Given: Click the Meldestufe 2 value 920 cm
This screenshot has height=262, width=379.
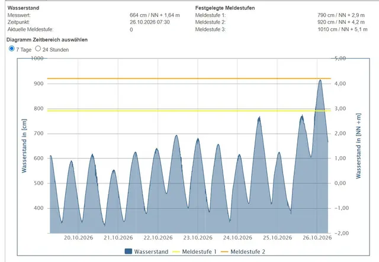Looking at the screenshot, I should click(341, 22).
